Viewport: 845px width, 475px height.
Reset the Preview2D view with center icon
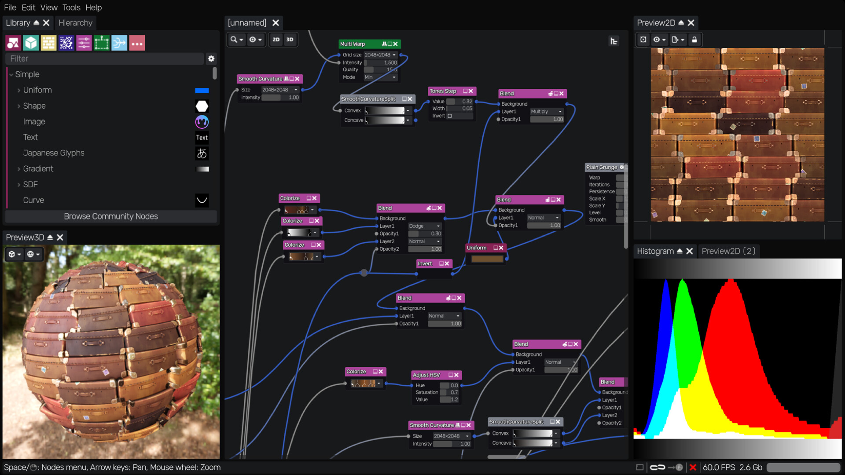643,40
